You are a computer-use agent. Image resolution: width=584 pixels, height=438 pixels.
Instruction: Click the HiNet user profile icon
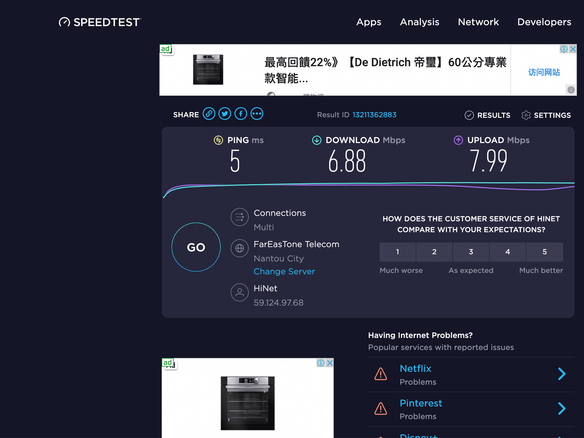tap(239, 292)
